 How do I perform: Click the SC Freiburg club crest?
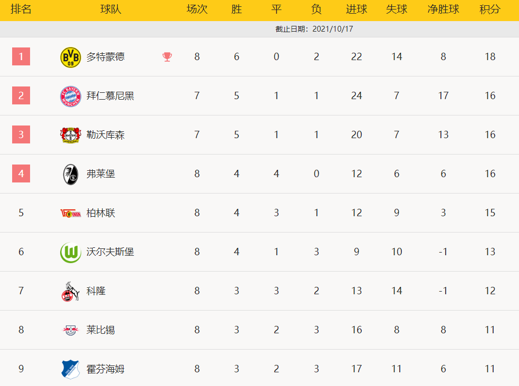(x=71, y=174)
